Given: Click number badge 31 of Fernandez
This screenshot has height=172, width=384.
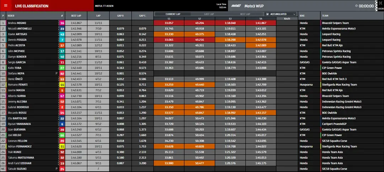Looking at the screenshot, I should pos(62,146).
